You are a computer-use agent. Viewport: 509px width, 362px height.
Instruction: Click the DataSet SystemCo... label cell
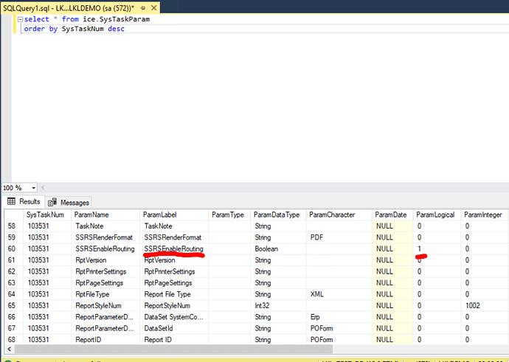pyautogui.click(x=174, y=317)
